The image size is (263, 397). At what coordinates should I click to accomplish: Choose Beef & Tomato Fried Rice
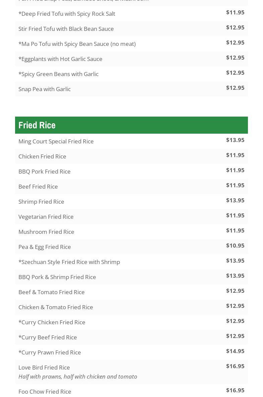click(x=52, y=292)
